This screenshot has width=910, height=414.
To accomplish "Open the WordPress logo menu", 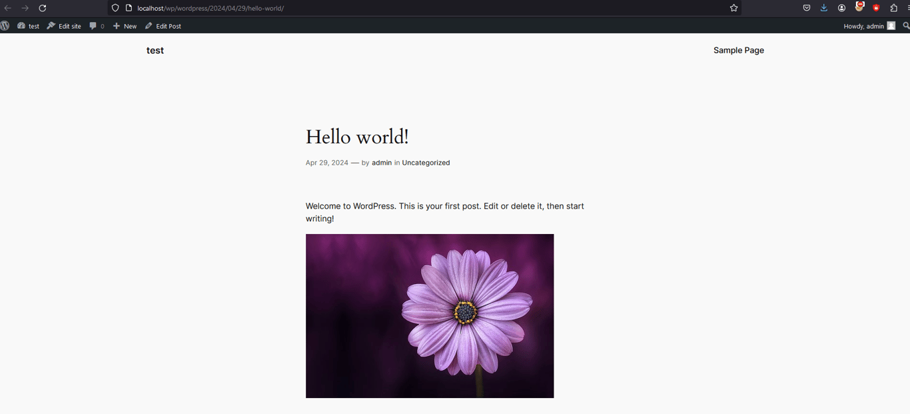I will pos(5,25).
